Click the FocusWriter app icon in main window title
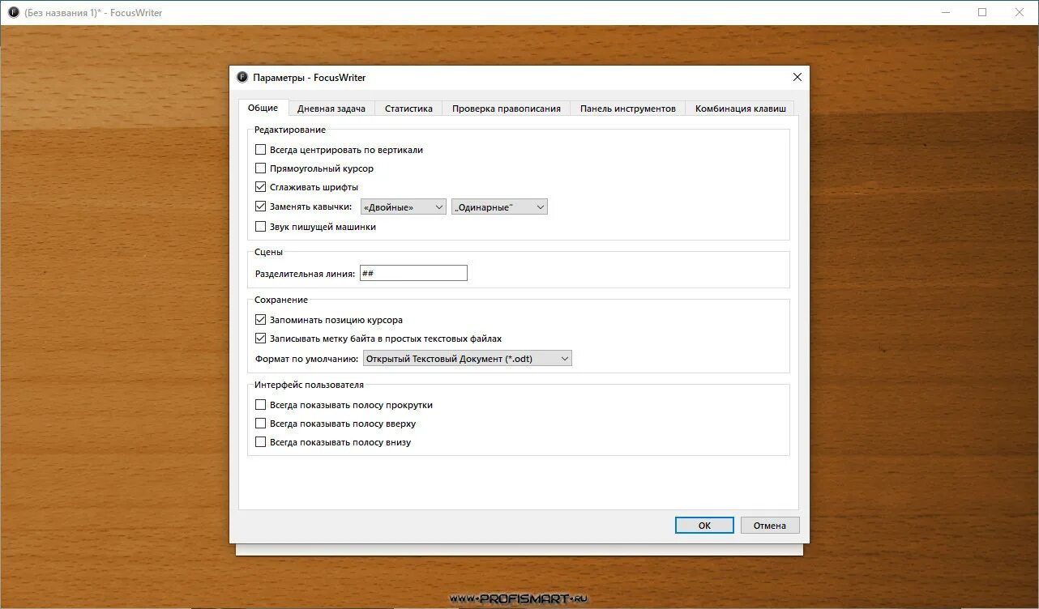Image resolution: width=1039 pixels, height=609 pixels. coord(14,12)
